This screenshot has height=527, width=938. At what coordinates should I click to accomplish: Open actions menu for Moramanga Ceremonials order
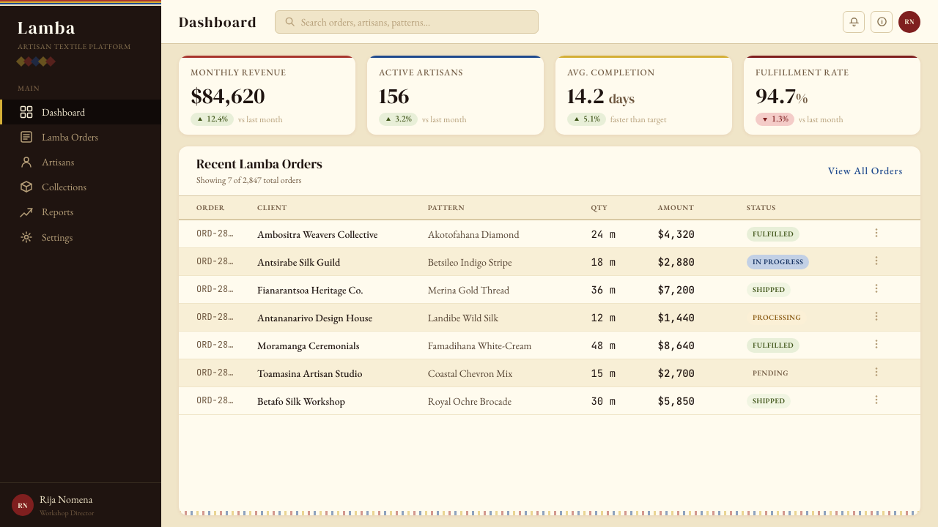tap(876, 345)
